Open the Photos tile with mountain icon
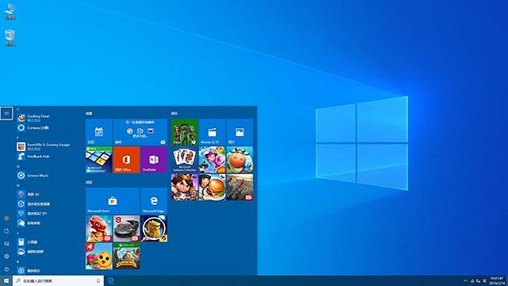Image resolution: width=508 pixels, height=286 pixels. (240, 132)
